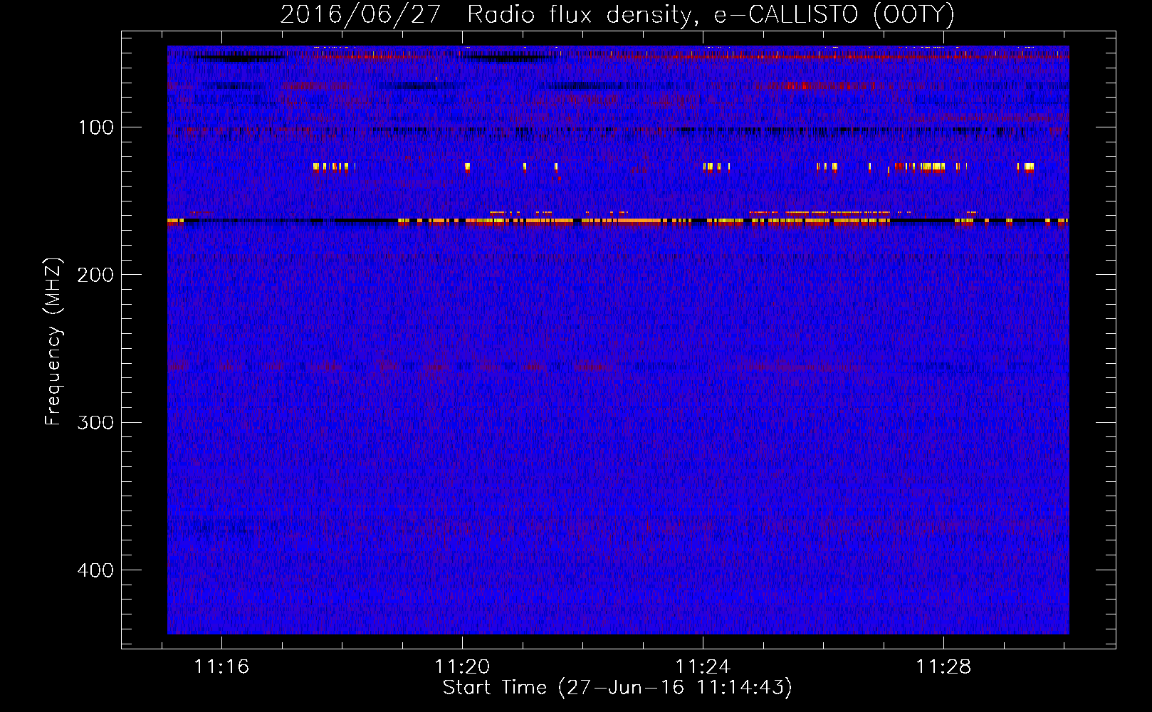The image size is (1152, 712).
Task: Click the plot title '2016/06/27 Radio flux density, e-CALLISTO (OOTY)'
Action: [x=617, y=14]
